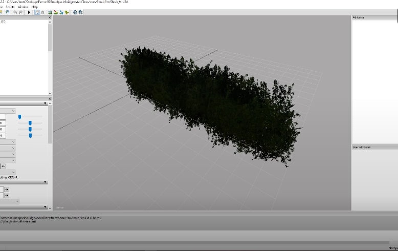Click the Undo arrow in the toolbar
Viewport: 398px width, 251px height.
[x=14, y=12]
